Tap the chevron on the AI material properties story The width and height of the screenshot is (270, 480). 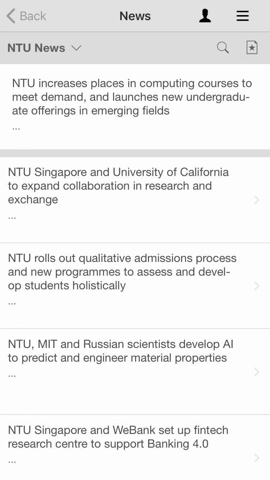[x=256, y=372]
